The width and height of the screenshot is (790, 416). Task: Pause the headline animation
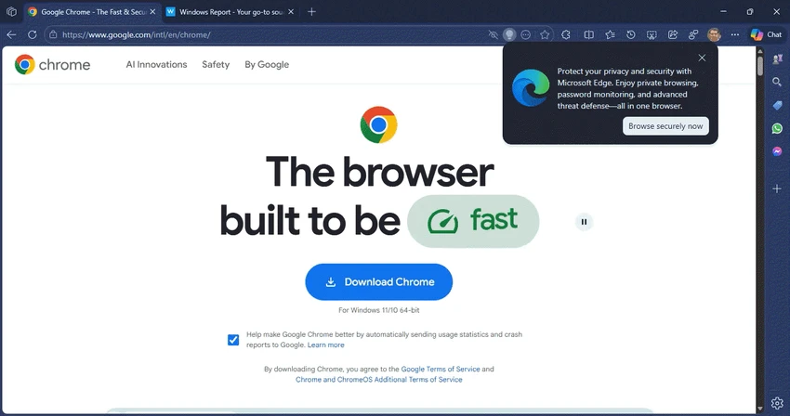tap(584, 222)
